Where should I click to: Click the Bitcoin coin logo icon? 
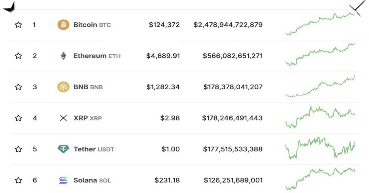[63, 25]
